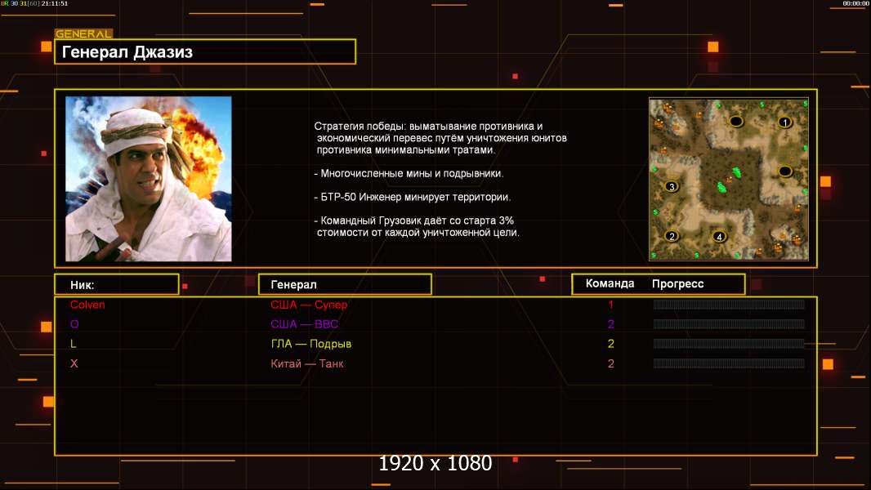Click start position marker 1 on the minimap
This screenshot has height=490, width=871.
coord(784,122)
